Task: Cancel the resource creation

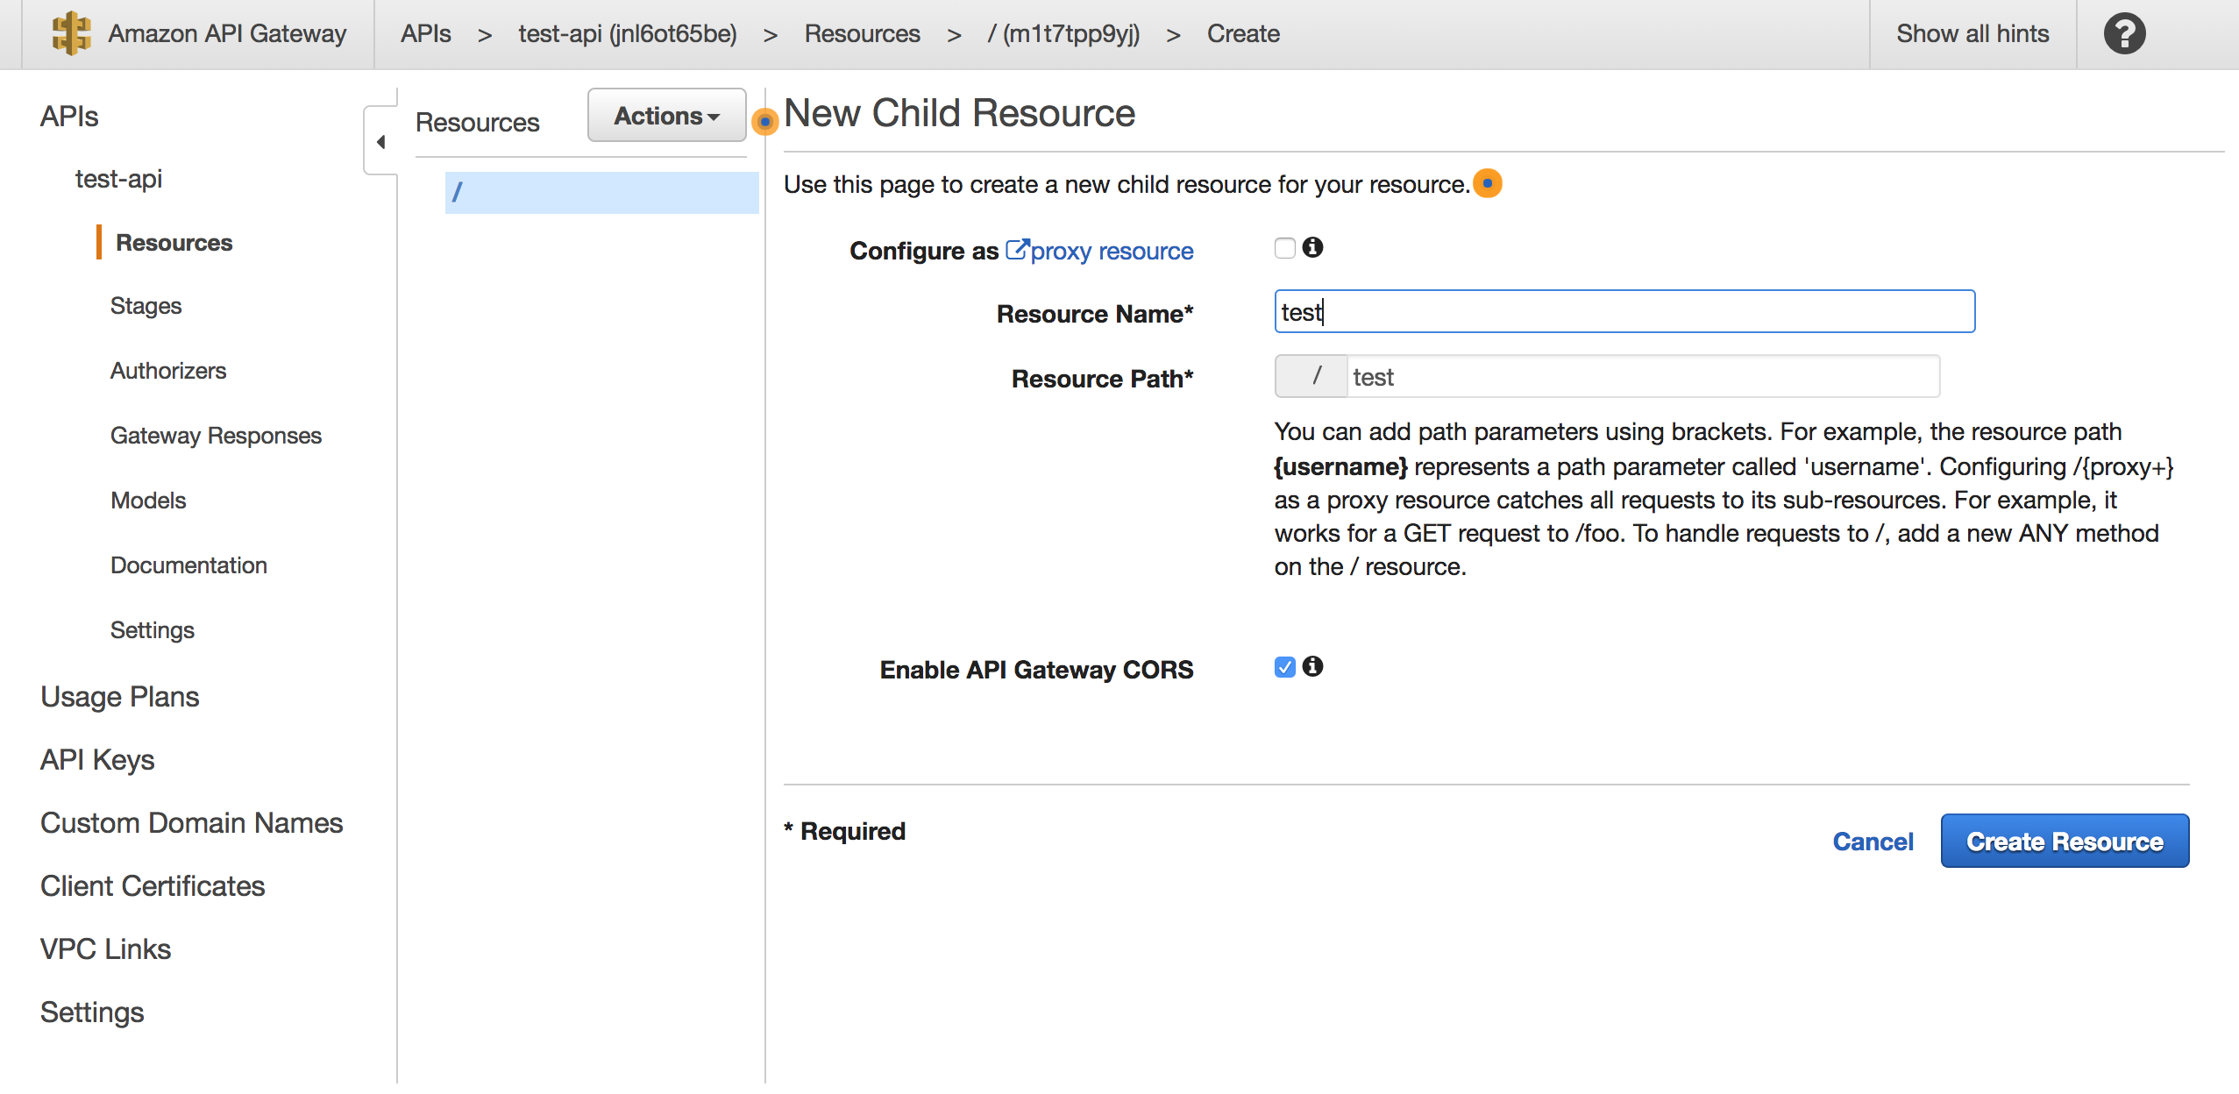Action: [1873, 841]
